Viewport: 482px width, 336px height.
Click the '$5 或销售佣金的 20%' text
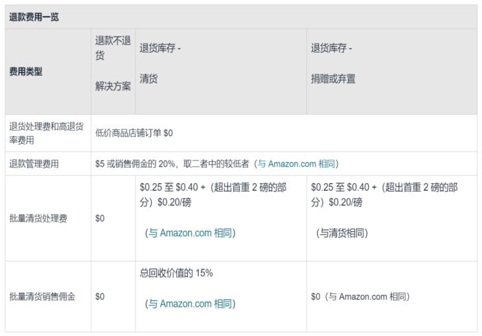point(135,164)
